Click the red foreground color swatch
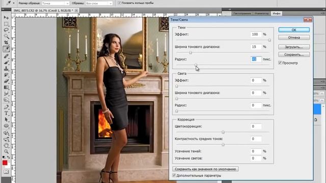Image resolution: width=326 pixels, height=183 pixels. pyautogui.click(x=5, y=163)
